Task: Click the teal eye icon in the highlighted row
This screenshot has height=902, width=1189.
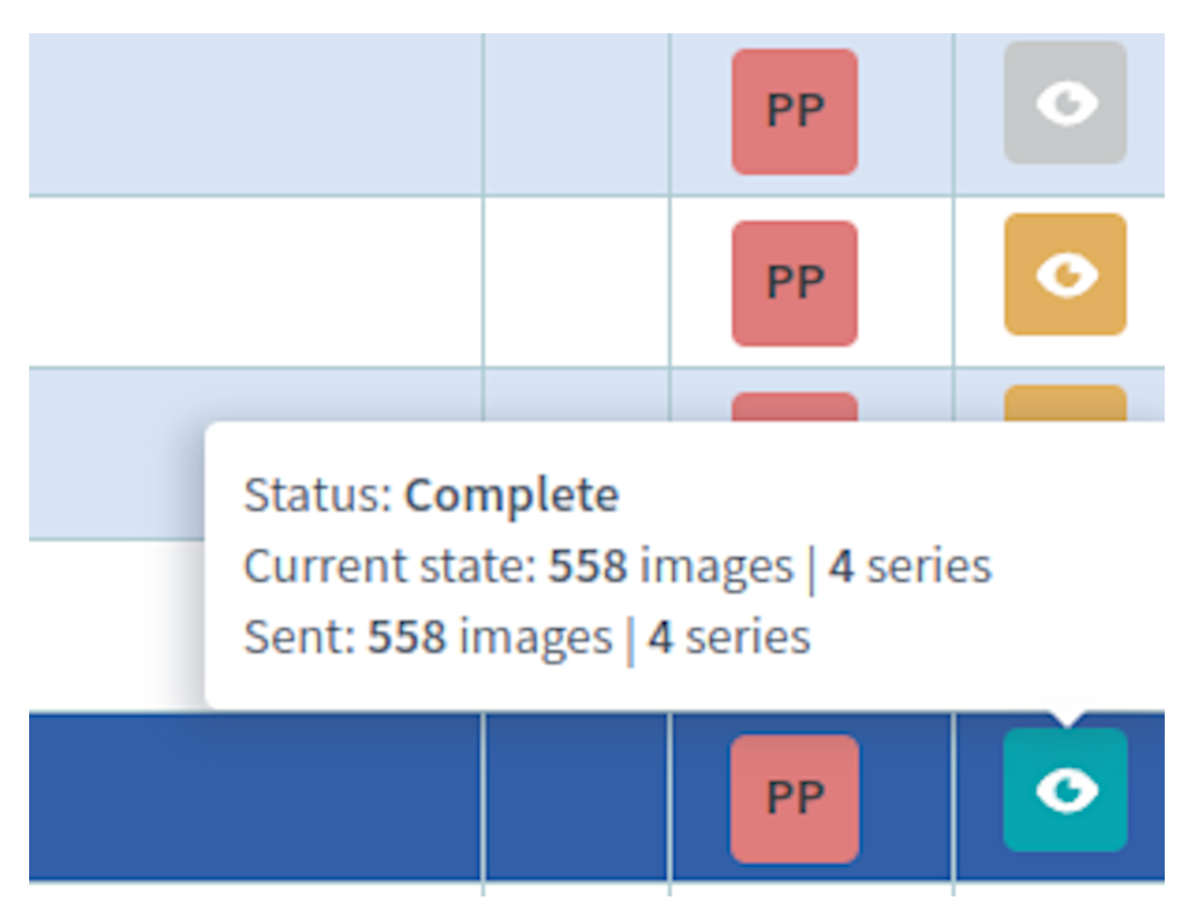Action: pos(1065,790)
